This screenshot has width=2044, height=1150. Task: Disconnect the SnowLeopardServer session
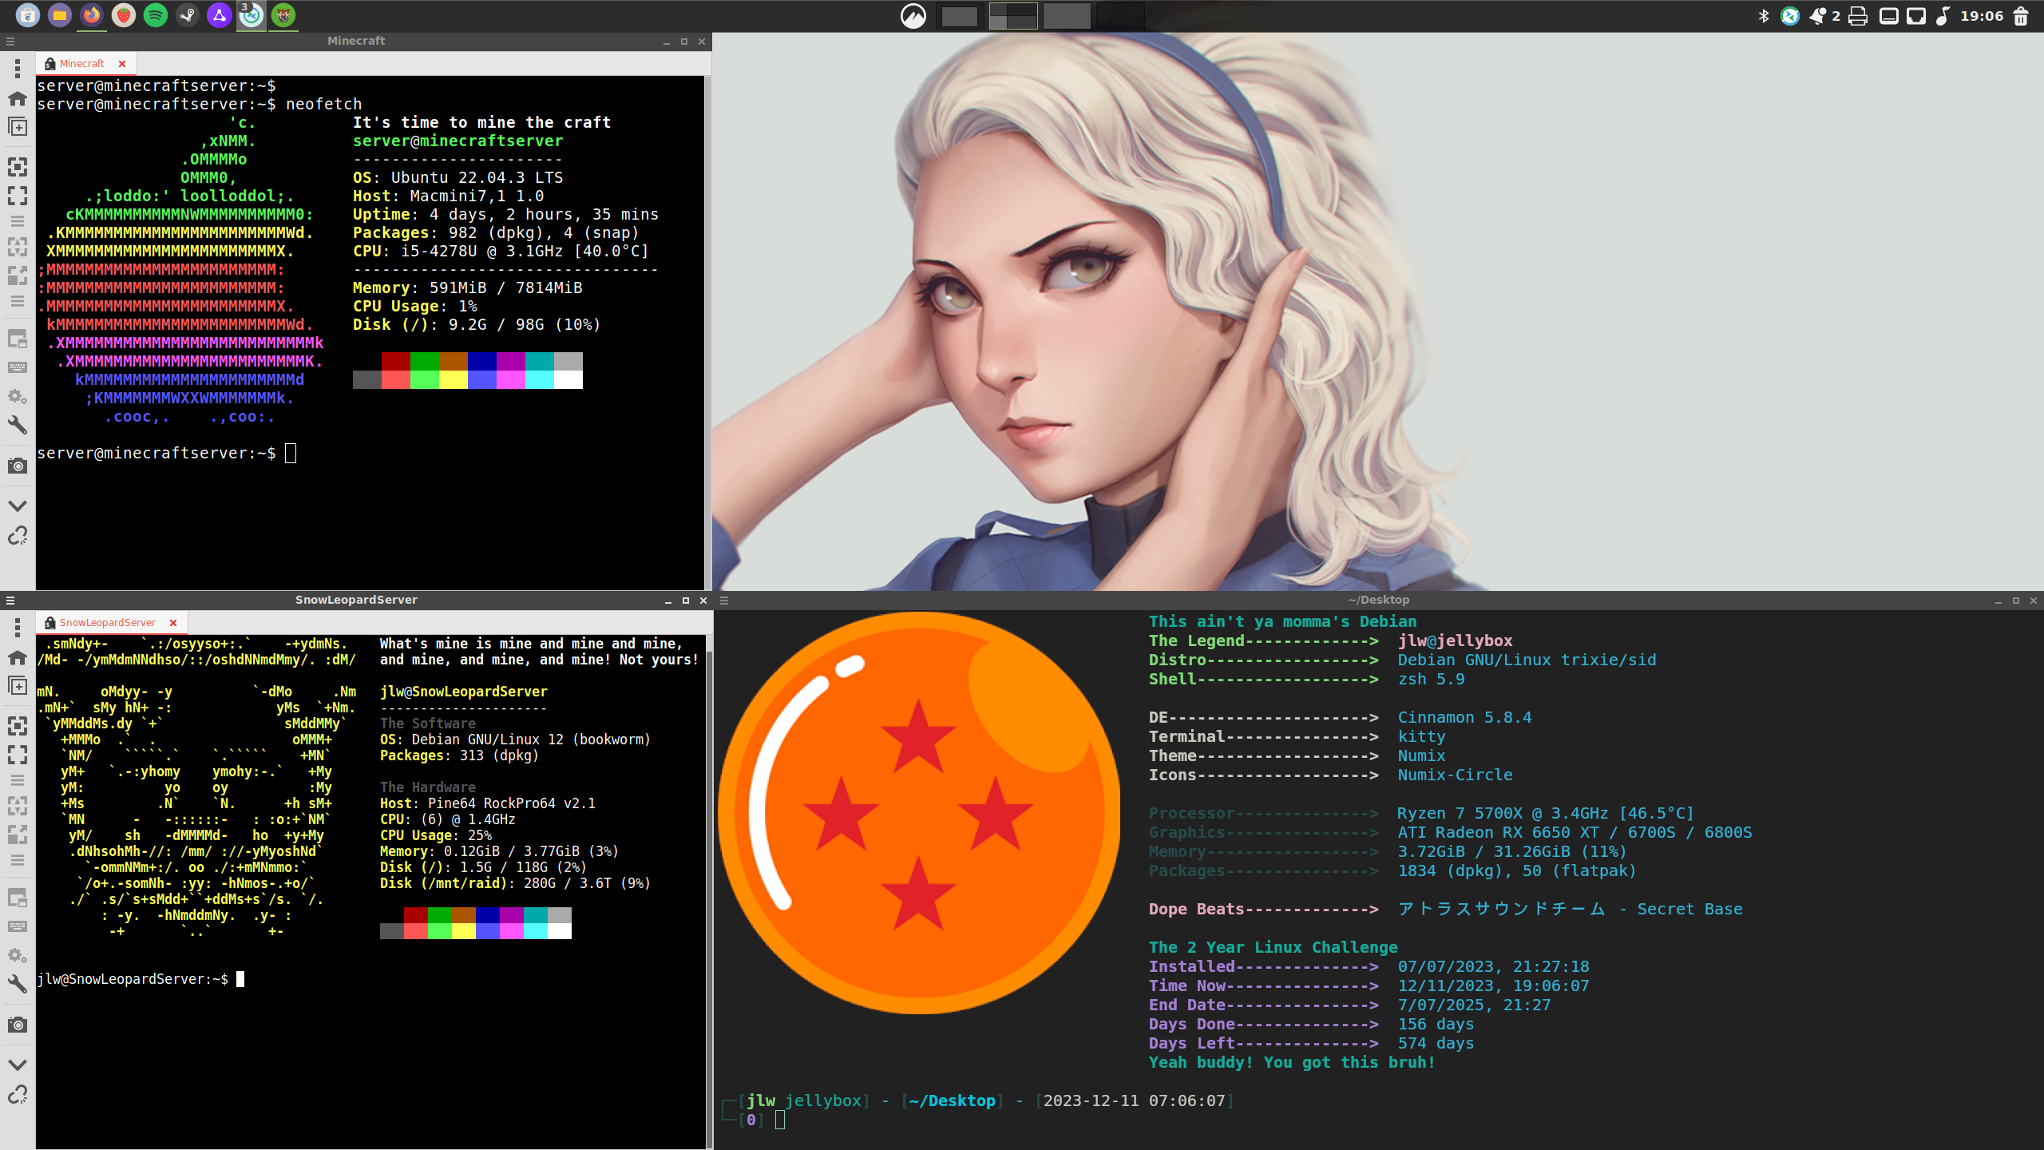click(18, 1094)
